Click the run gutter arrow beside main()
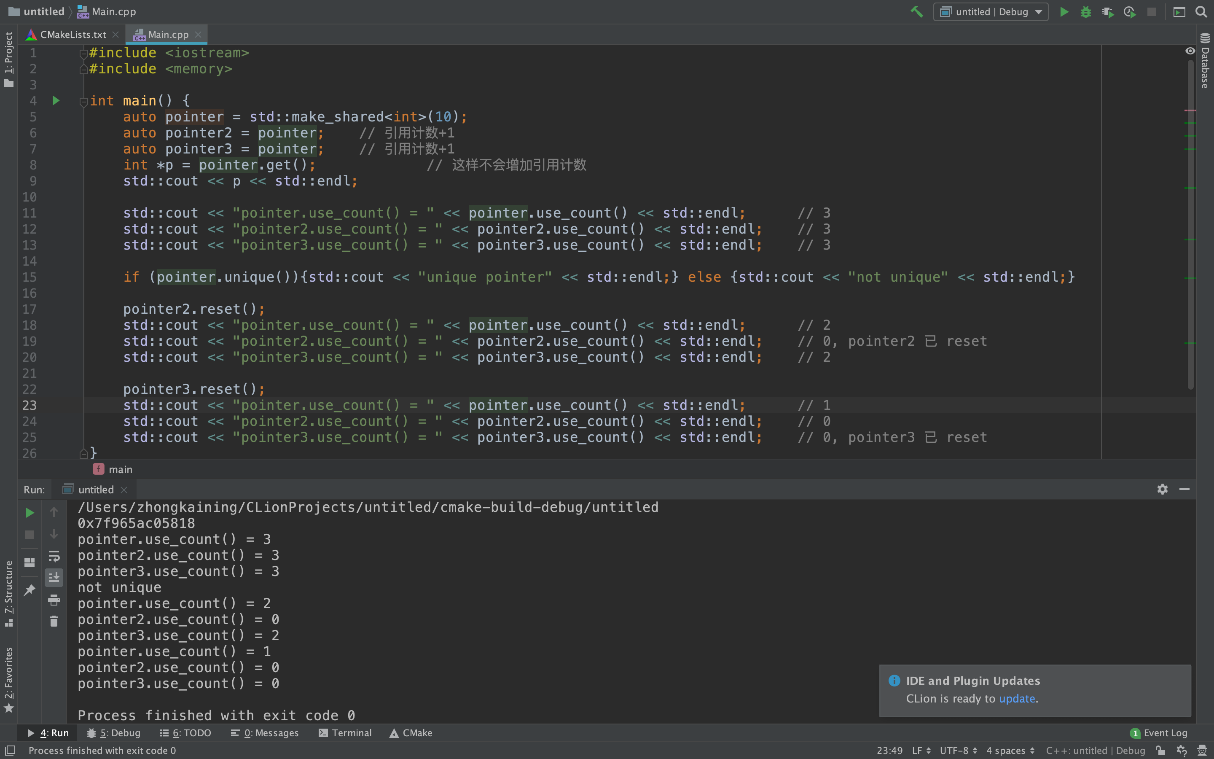Screen dimensions: 1214x759 click(56, 101)
